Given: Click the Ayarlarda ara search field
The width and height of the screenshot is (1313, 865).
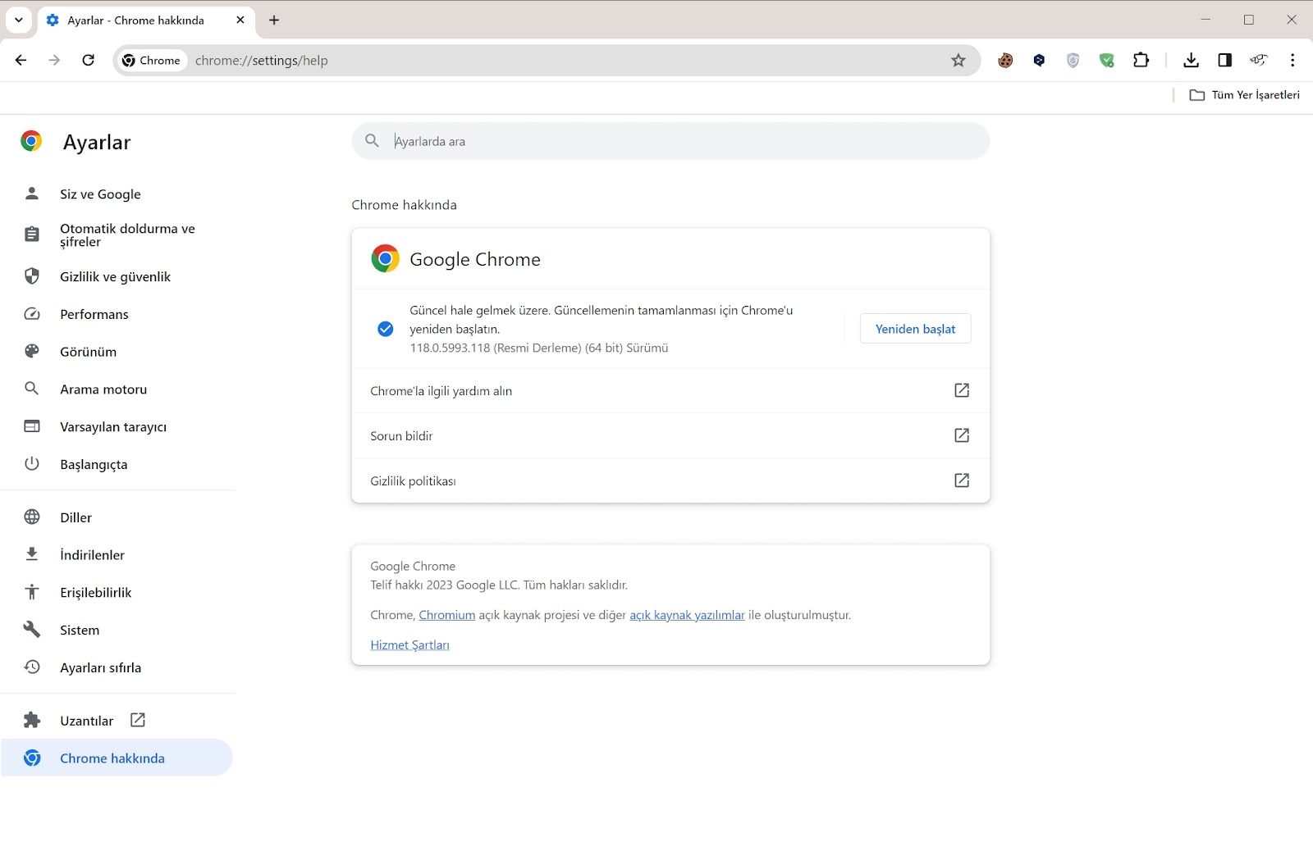Looking at the screenshot, I should pos(670,141).
